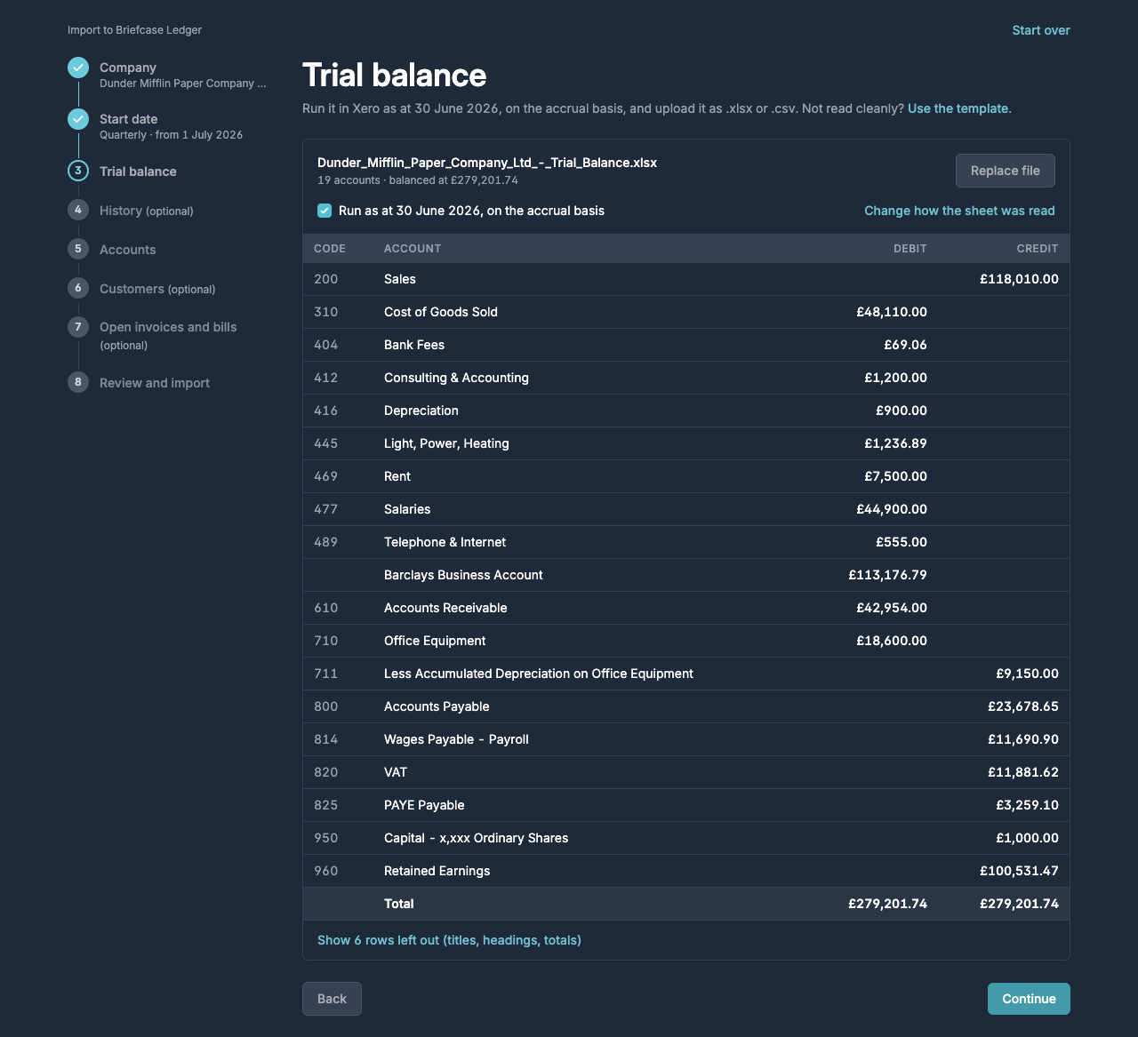Viewport: 1138px width, 1037px height.
Task: Click the step 6 Customers number badge
Action: (x=78, y=288)
